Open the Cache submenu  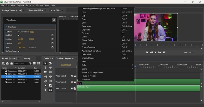coord(106,69)
